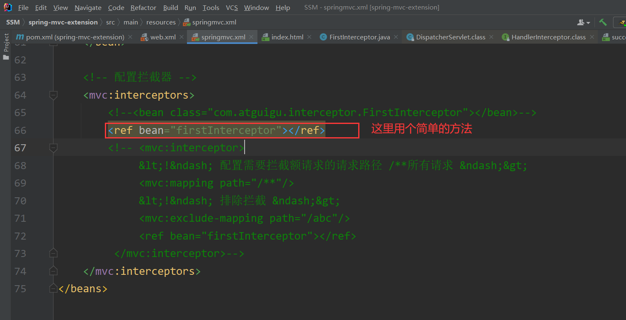Close the springmvc.xml tab

pos(251,37)
